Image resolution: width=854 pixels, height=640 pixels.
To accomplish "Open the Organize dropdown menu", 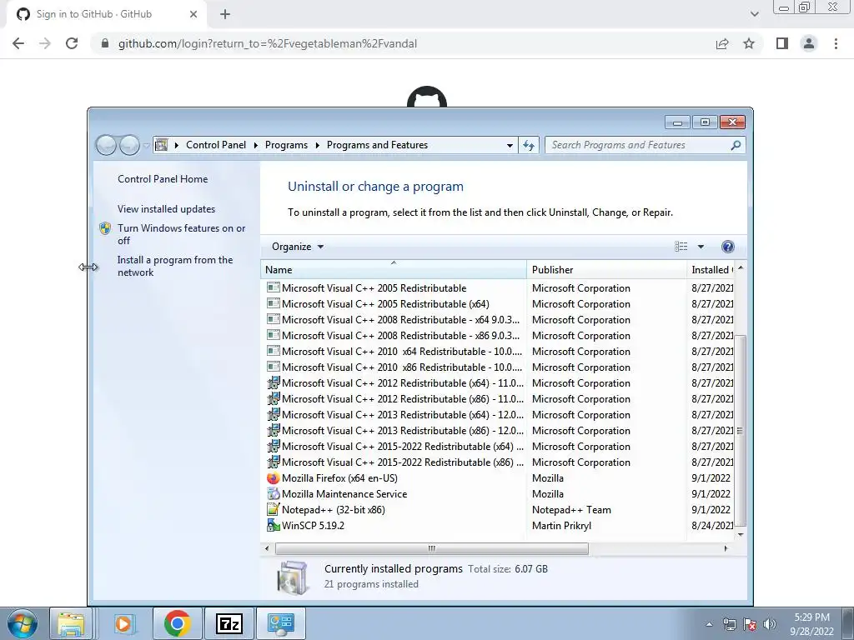I will 298,247.
